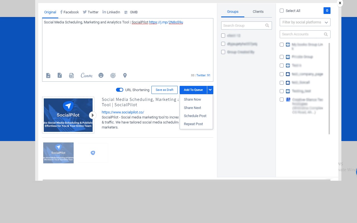Choose Share Next from the menu
Screen dimensions: 357x223
click(x=192, y=108)
